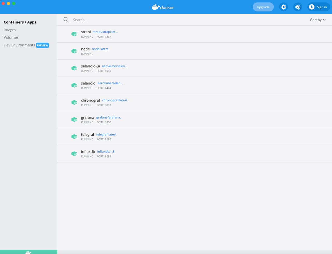Click the Upgrade button
Viewport: 332px width, 254px height.
[263, 7]
